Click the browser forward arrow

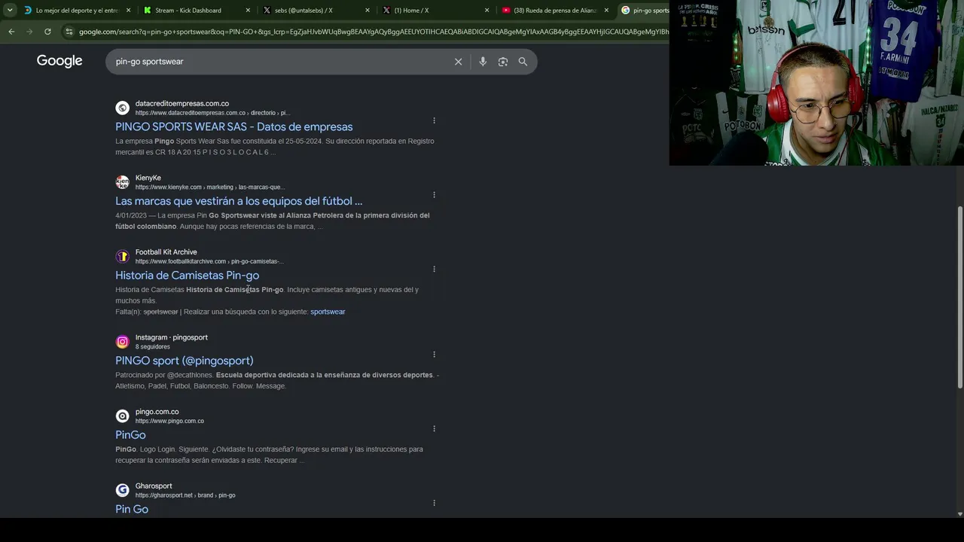(x=29, y=32)
